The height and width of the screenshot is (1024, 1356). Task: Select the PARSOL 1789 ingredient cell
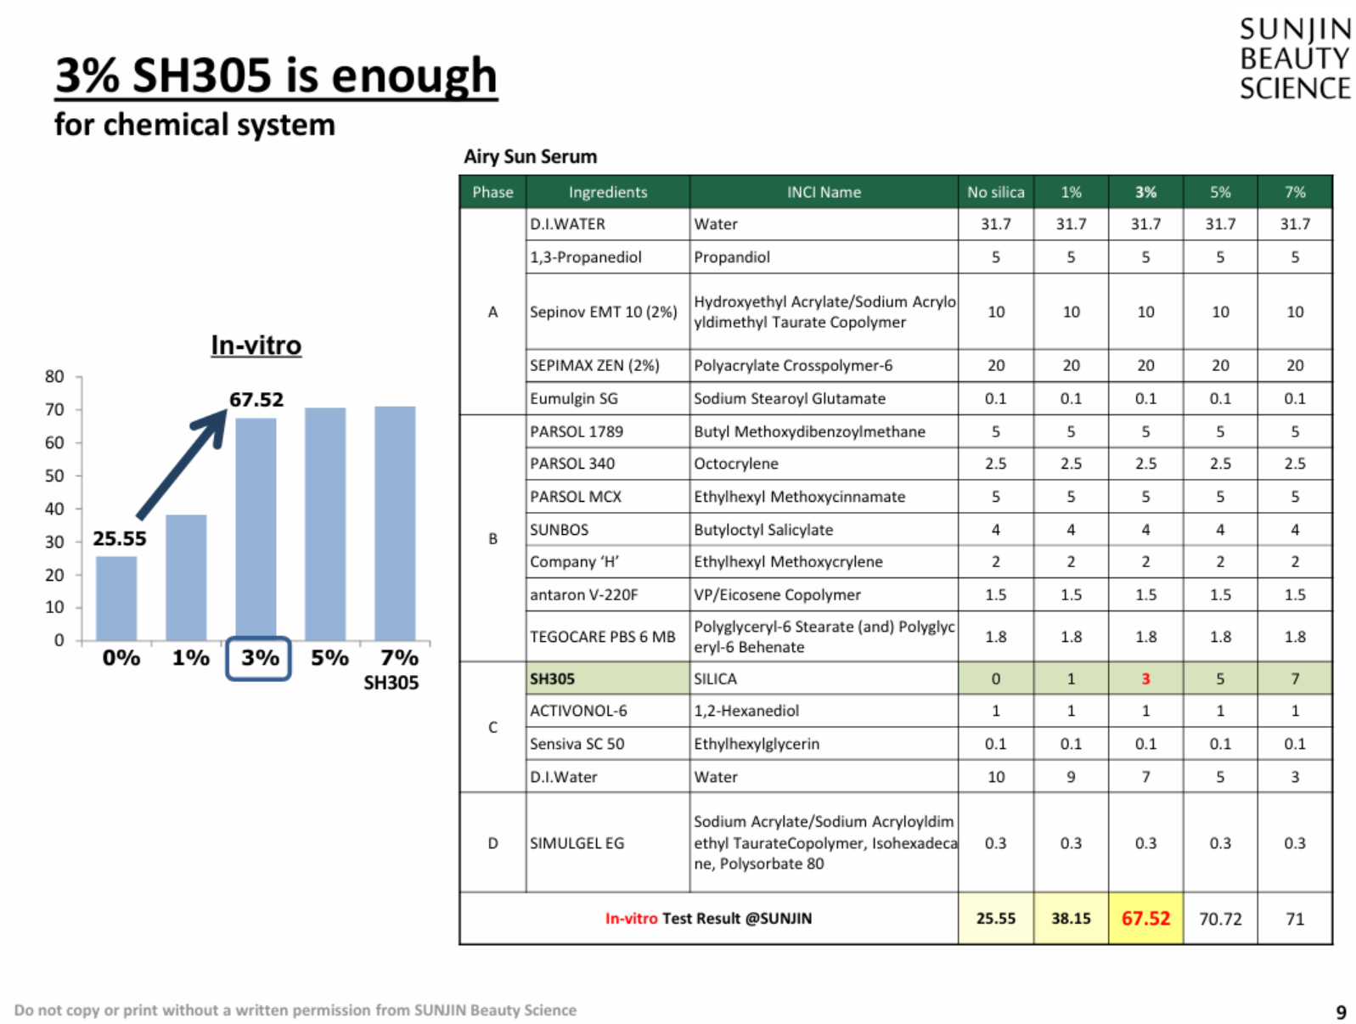tap(607, 431)
